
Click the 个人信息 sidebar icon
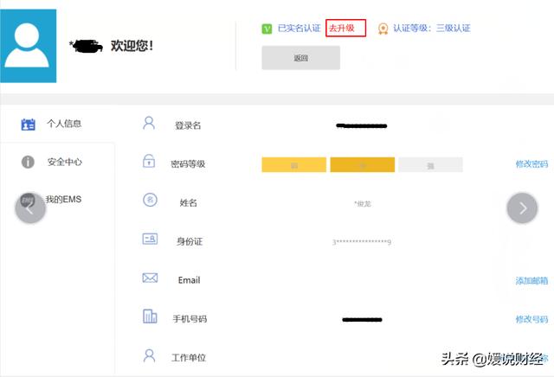pos(28,124)
